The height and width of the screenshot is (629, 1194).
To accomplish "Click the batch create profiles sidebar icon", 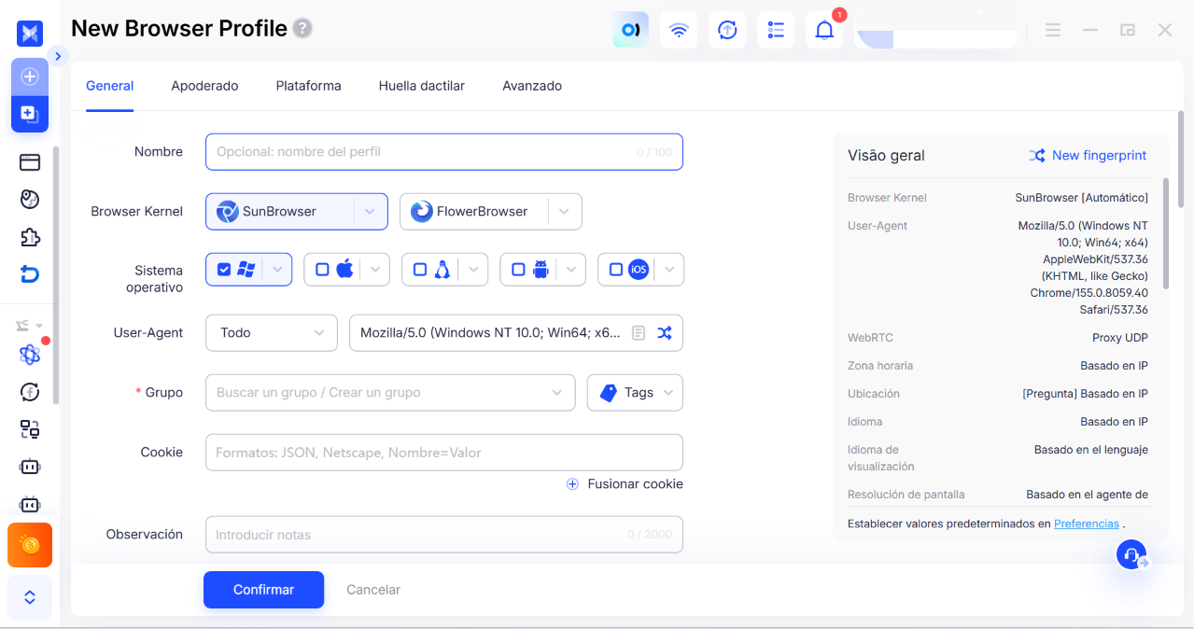I will 30,114.
